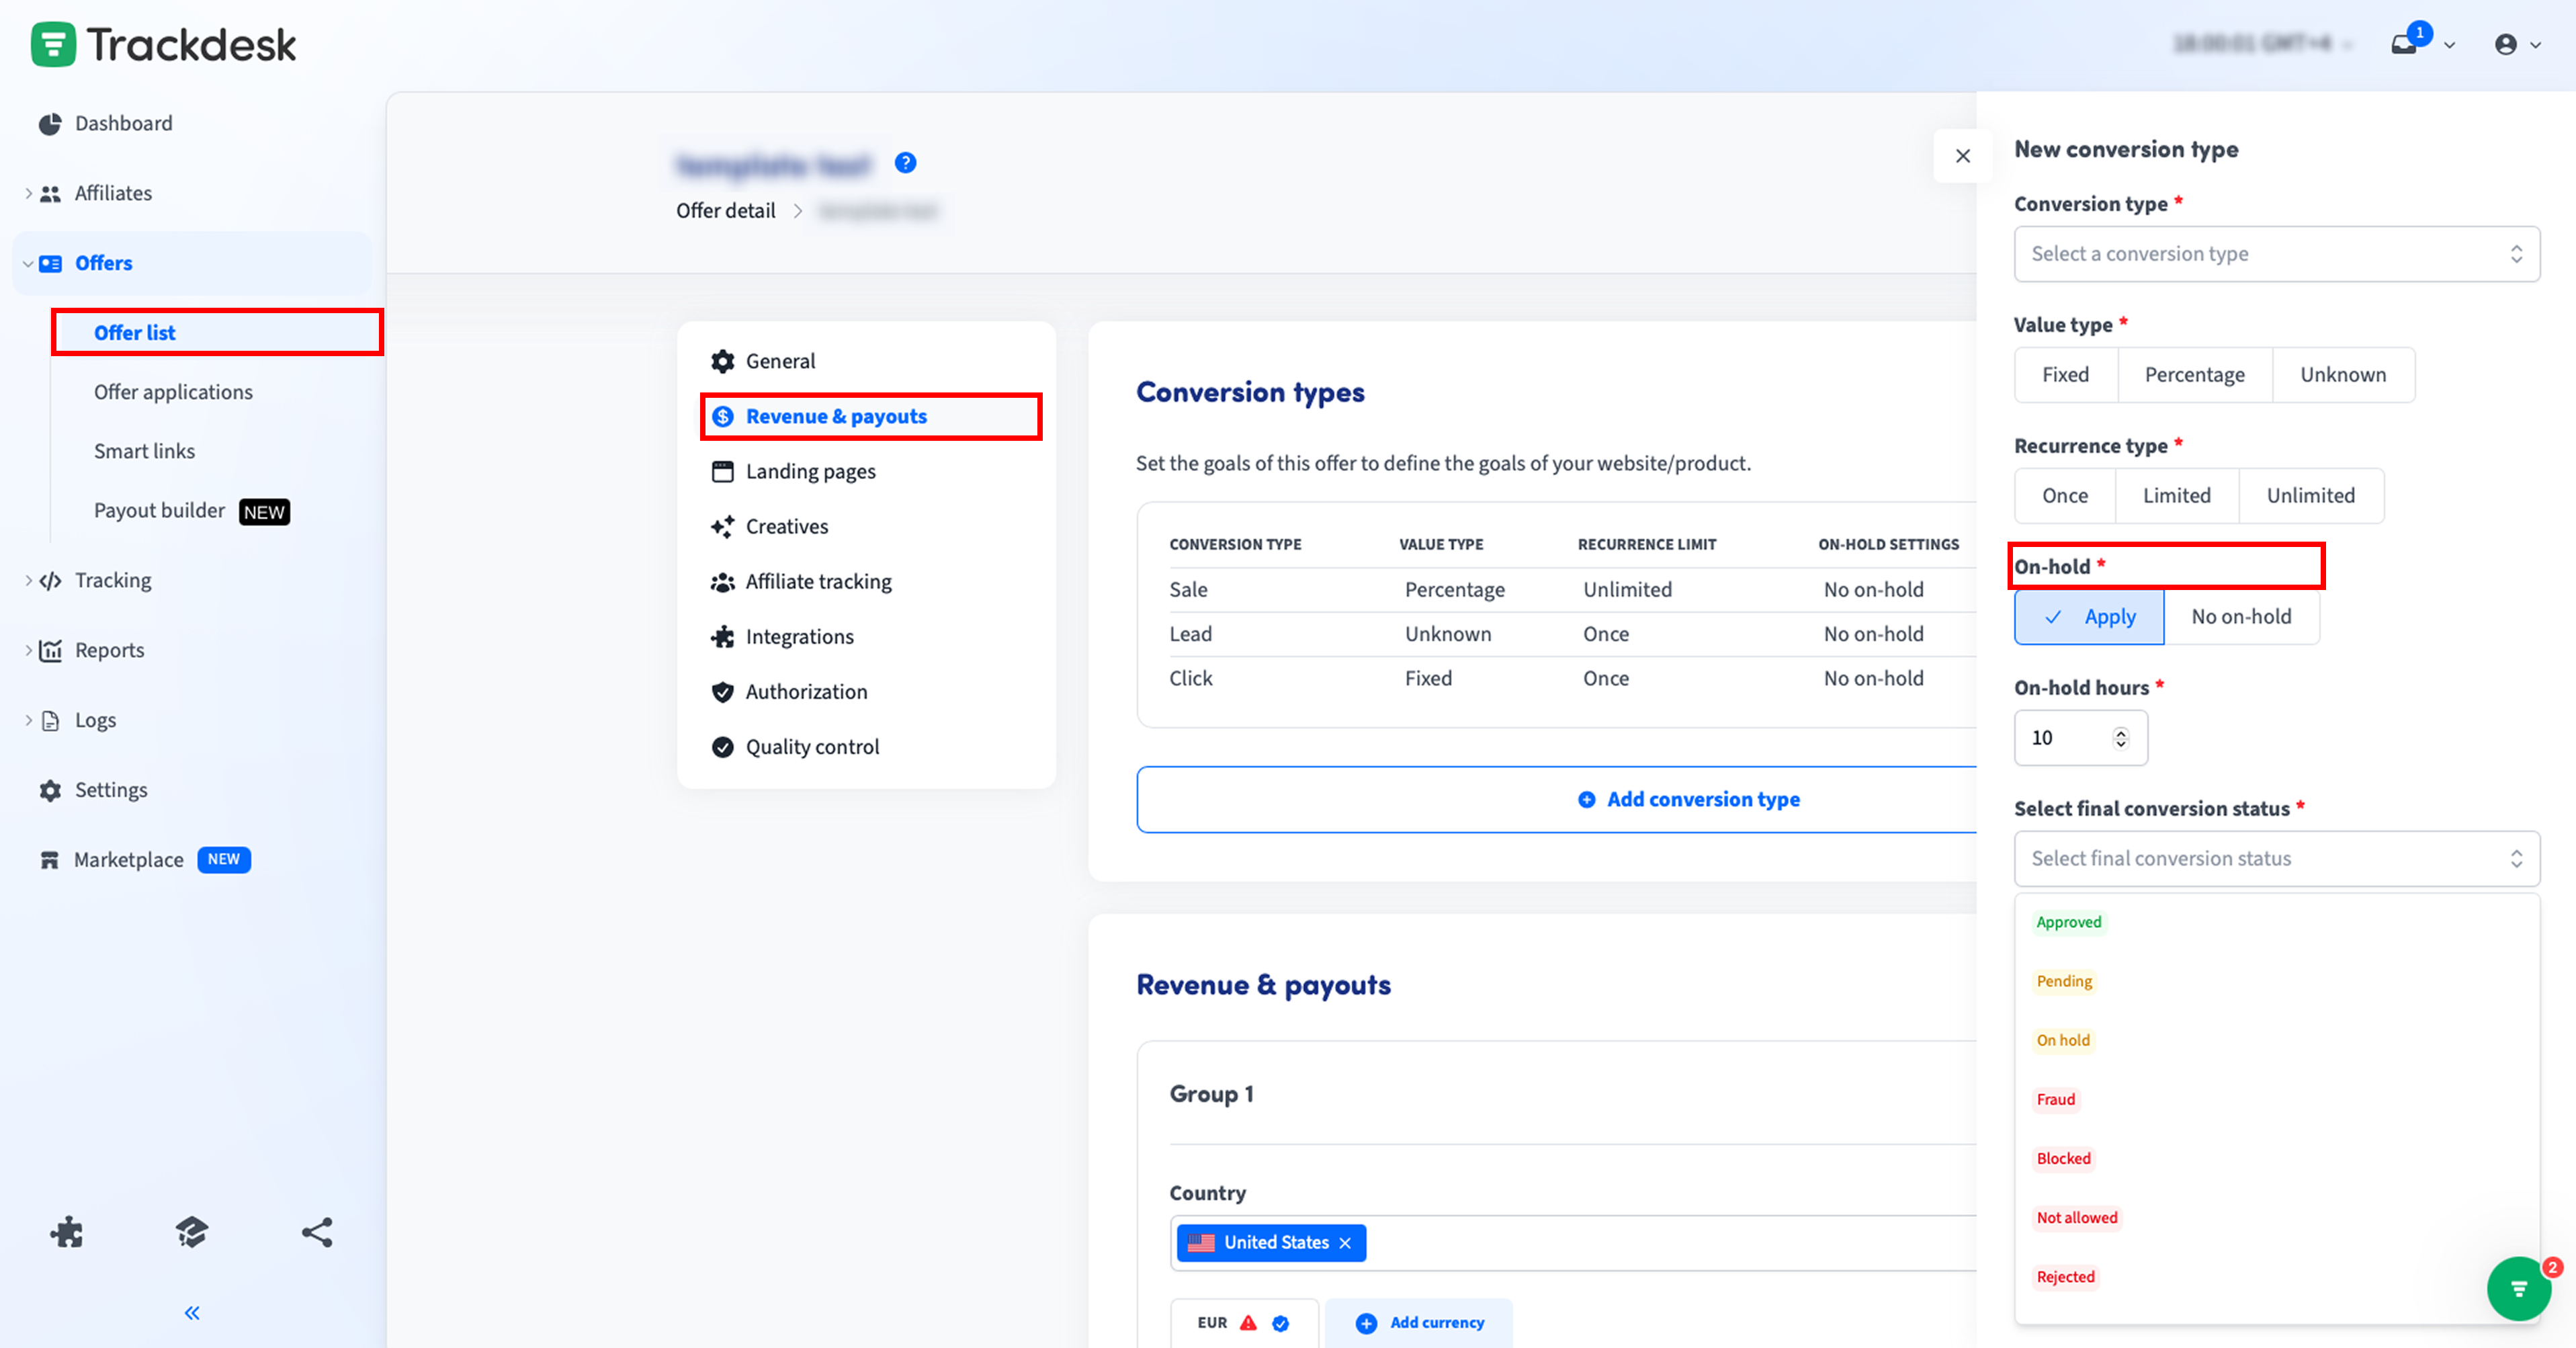This screenshot has height=1348, width=2576.
Task: Select Once recurrence type
Action: (2064, 495)
